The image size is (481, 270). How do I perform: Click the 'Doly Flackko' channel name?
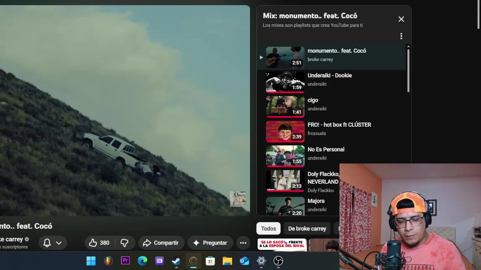tap(321, 190)
